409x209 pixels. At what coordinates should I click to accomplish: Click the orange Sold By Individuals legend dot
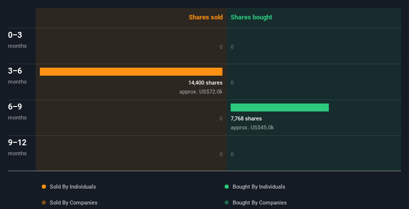click(44, 187)
